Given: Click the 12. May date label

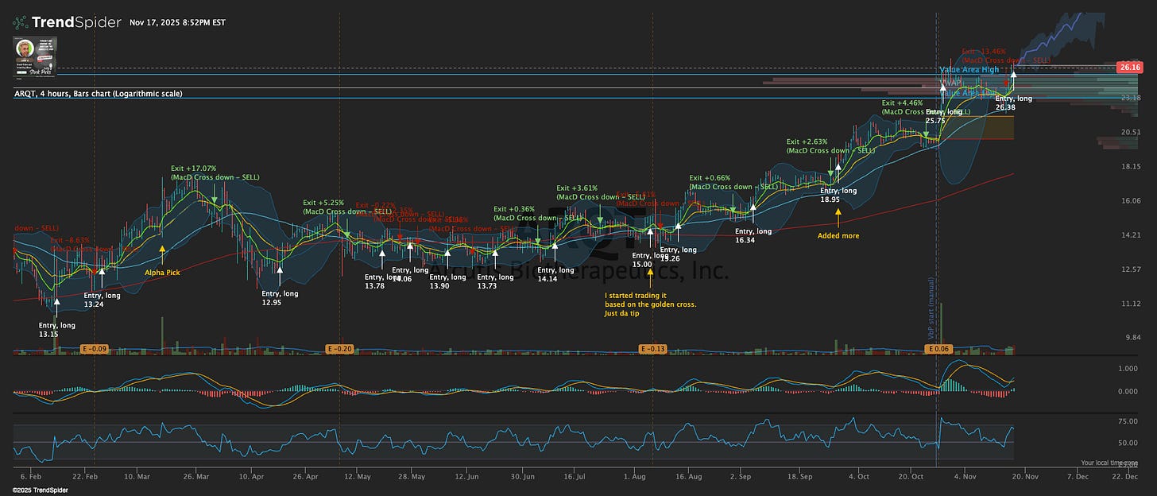Looking at the screenshot, I should 358,476.
